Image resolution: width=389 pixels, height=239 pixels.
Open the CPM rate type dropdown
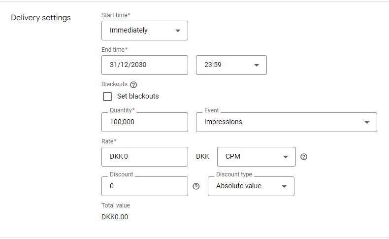click(x=256, y=157)
